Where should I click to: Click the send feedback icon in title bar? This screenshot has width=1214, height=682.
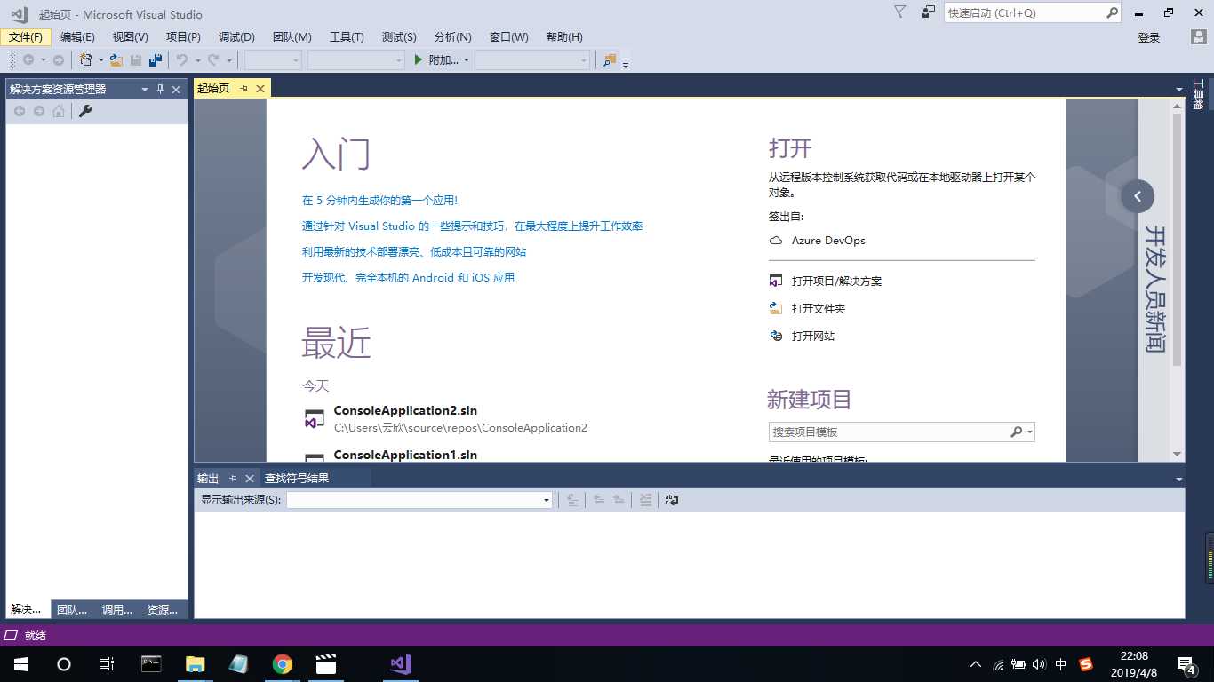point(929,12)
